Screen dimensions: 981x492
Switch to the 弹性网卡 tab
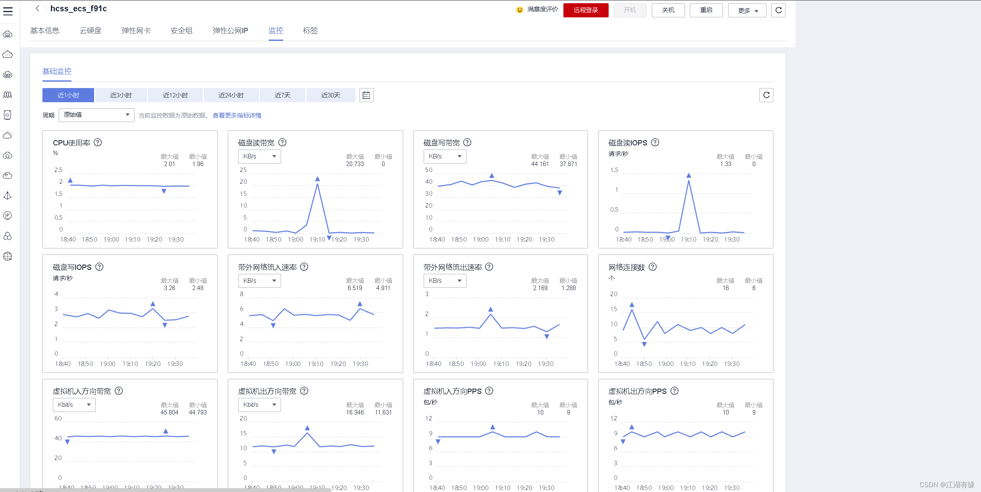[136, 31]
